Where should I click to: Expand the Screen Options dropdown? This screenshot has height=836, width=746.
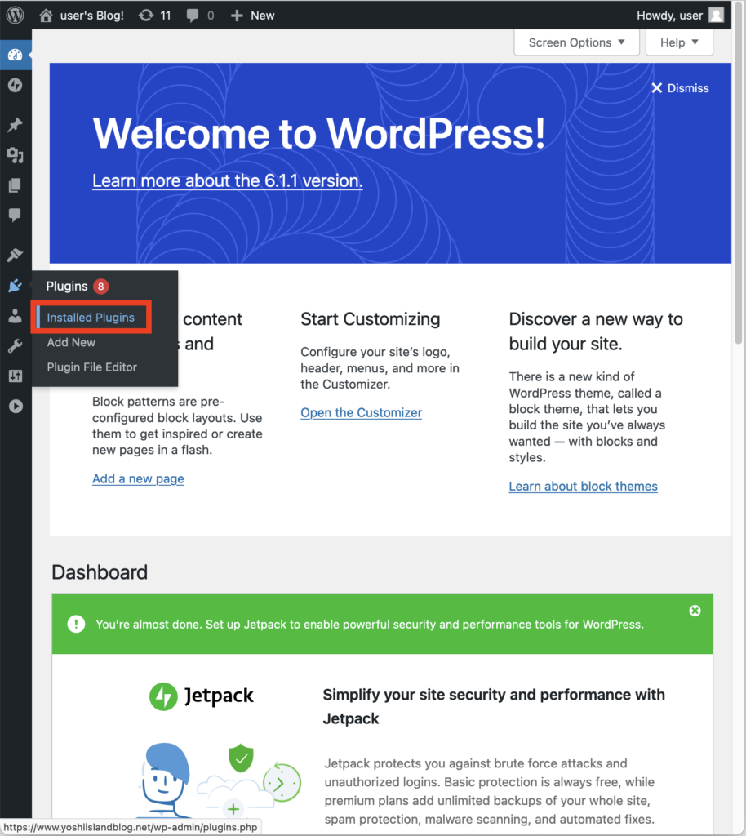click(576, 42)
